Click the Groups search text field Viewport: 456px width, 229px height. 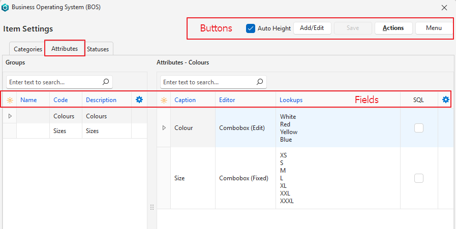[53, 82]
